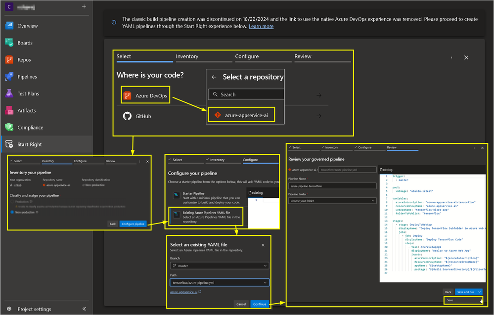
Task: Click the Review your governed pipeline heading
Action: point(316,159)
